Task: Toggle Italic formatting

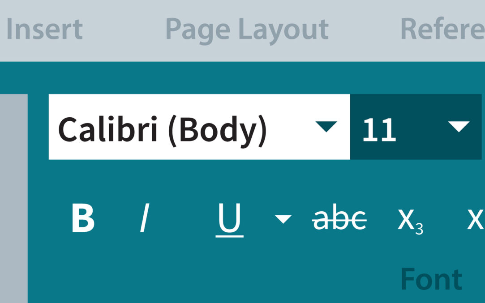Action: (x=144, y=218)
